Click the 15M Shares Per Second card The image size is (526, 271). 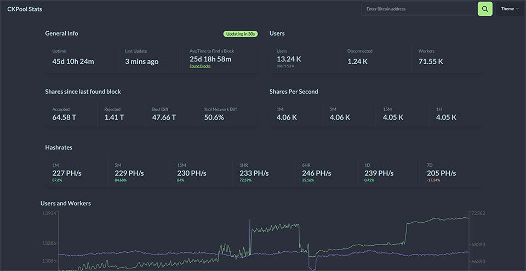(402, 114)
